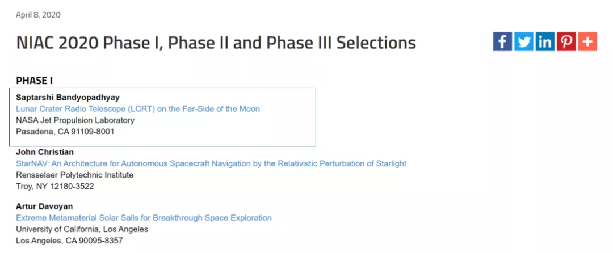Viewport: 613px width, 253px height.
Task: Follow the Extreme Metamaterial Solar Sails link
Action: tap(144, 217)
